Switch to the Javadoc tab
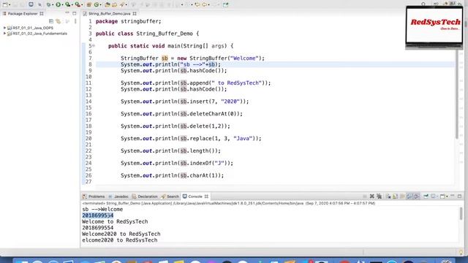Screen dimensions: 468x263 118,197
